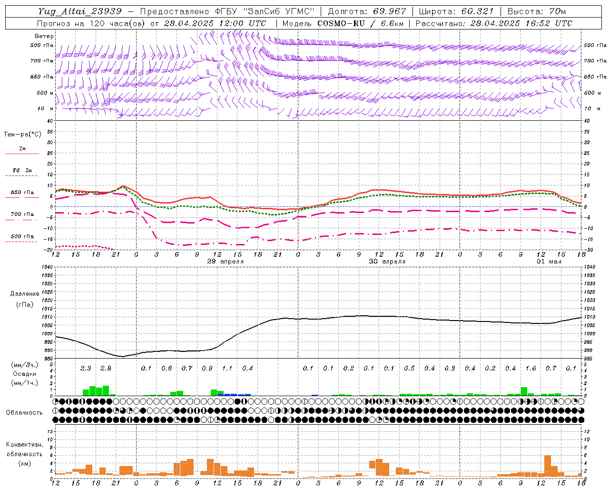
Task: Click the Ветер wind panel label
Action: 44,36
